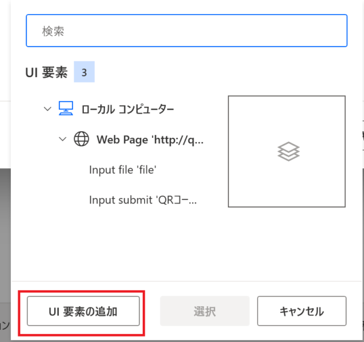Screen dimensions: 364x342
Task: Click the UI element count badge 3
Action: [84, 72]
